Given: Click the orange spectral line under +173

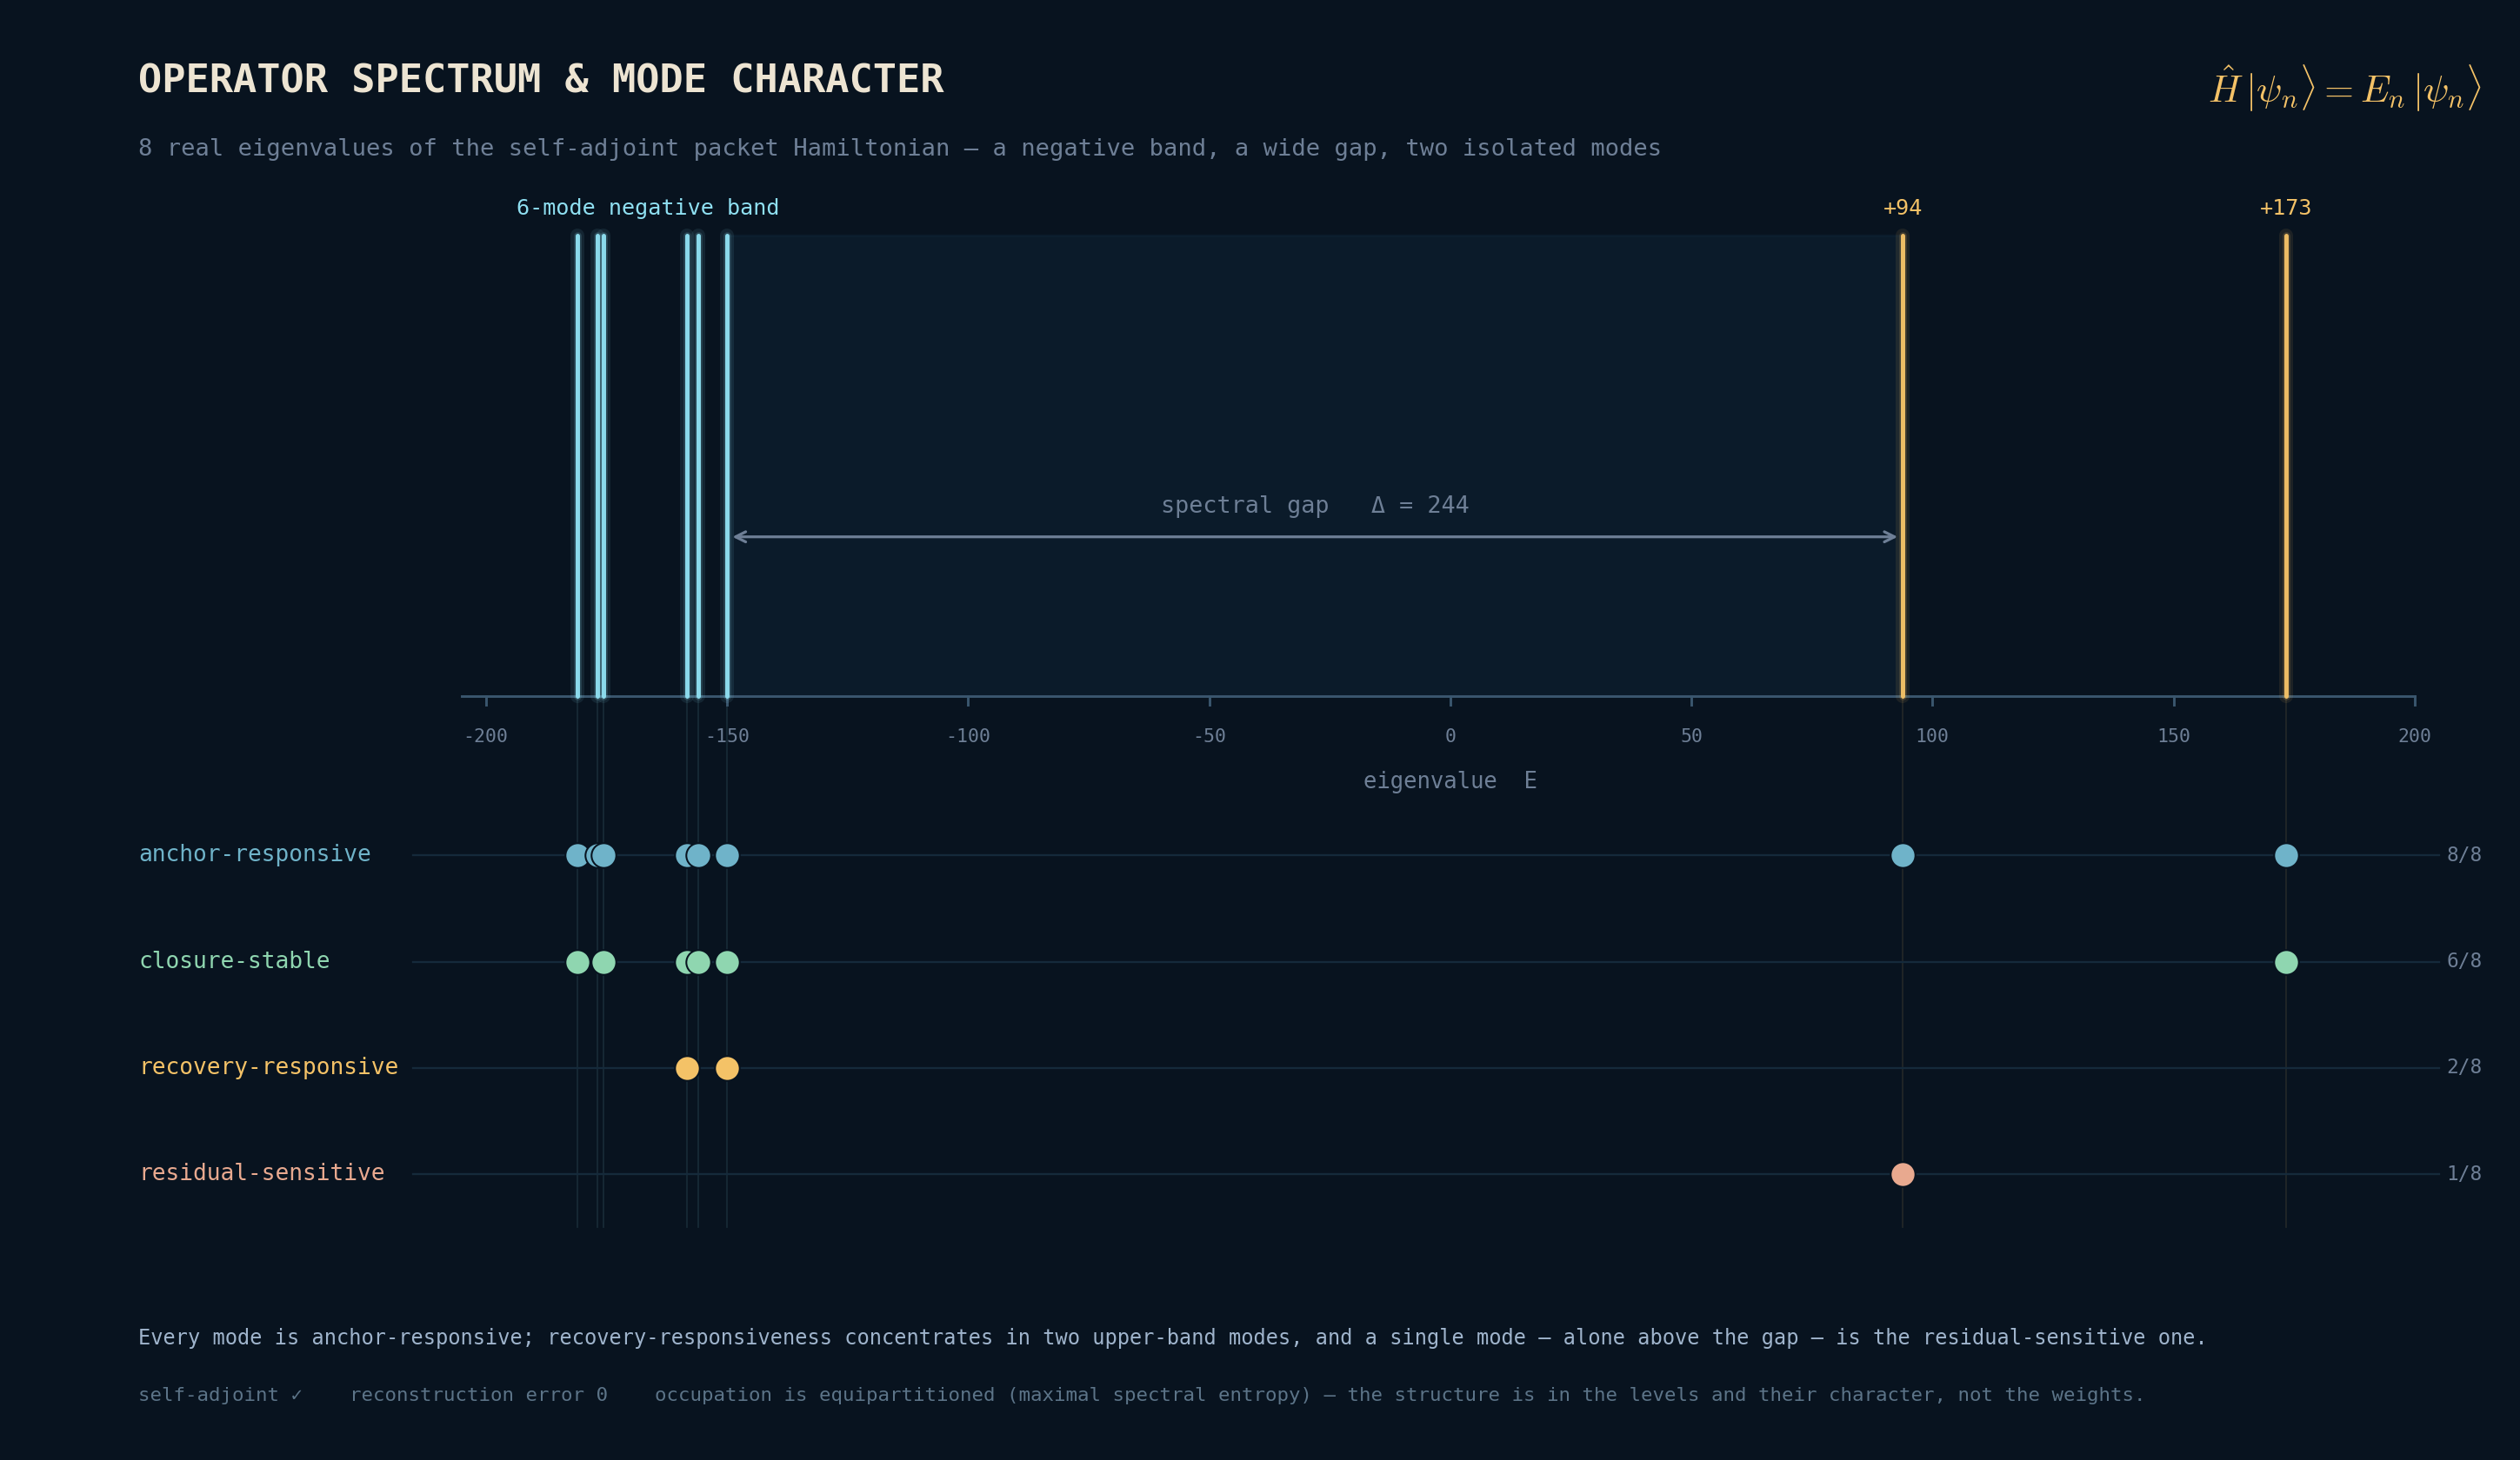Looking at the screenshot, I should coord(2286,466).
